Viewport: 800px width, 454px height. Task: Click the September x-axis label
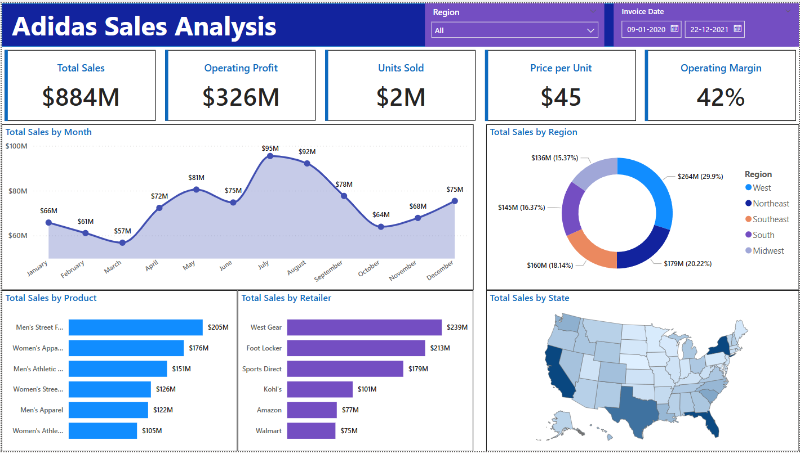pos(328,271)
